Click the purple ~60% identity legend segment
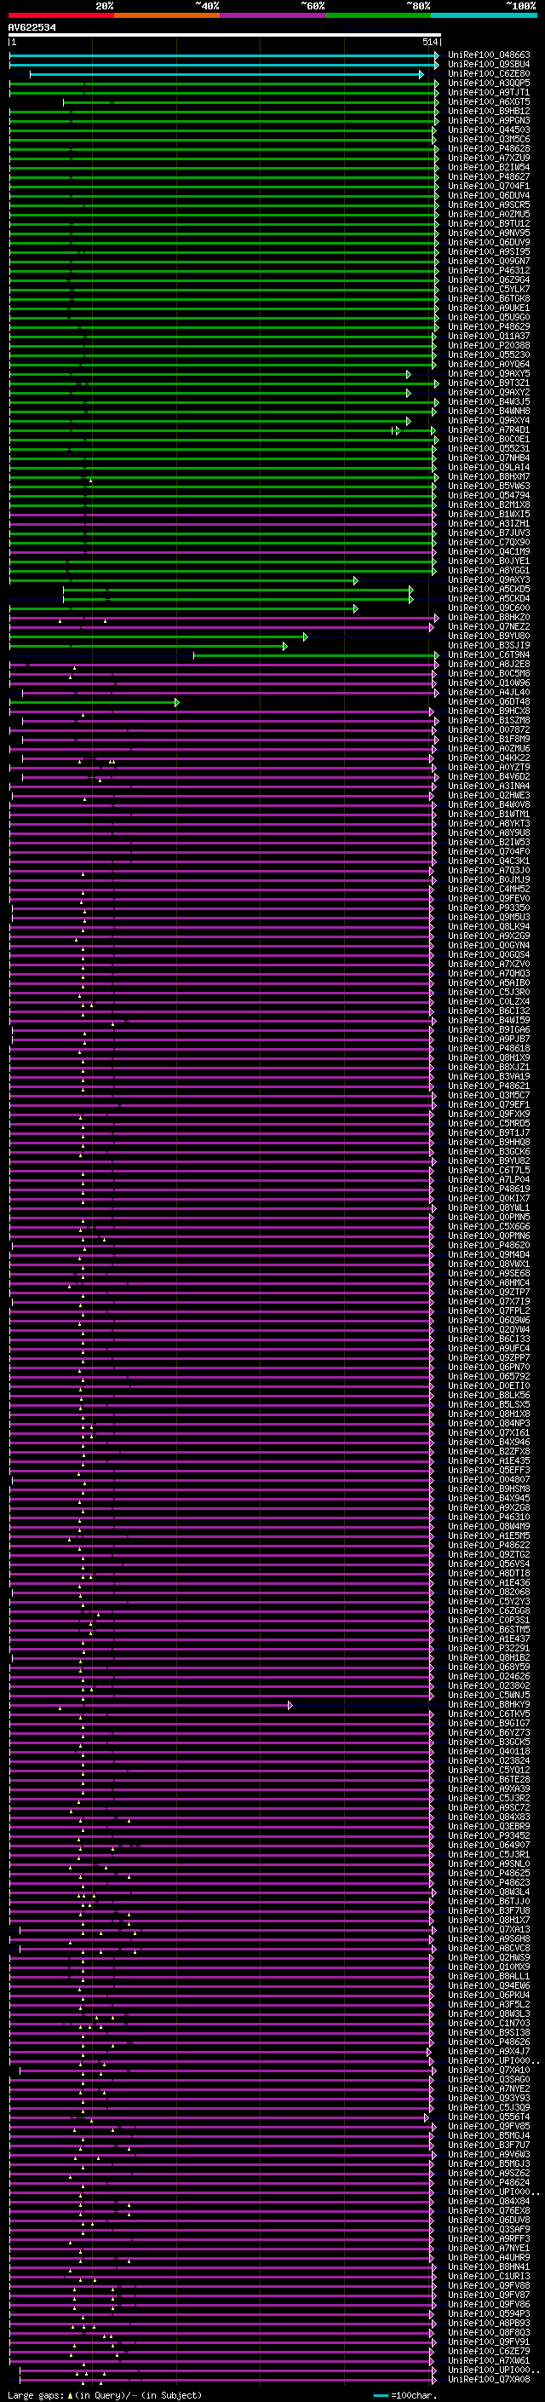Image resolution: width=545 pixels, height=2402 pixels. pos(272,15)
